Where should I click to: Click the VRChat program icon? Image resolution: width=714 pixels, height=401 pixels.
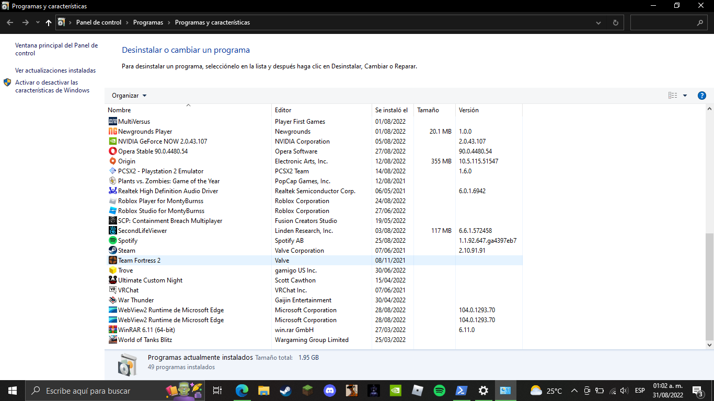[112, 290]
